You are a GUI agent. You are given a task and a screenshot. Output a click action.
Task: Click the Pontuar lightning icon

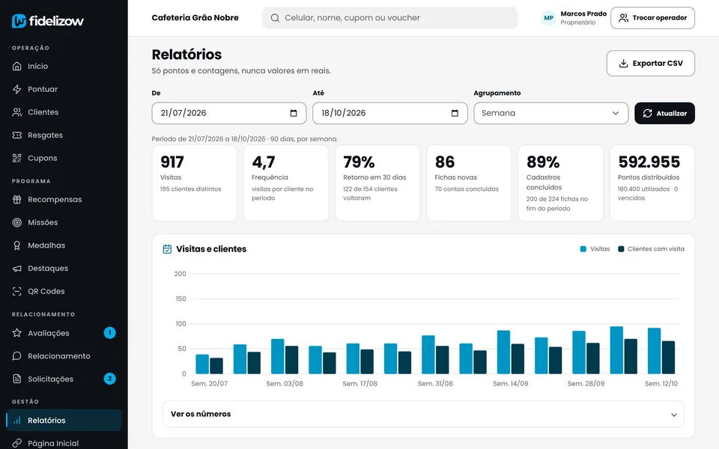[17, 89]
